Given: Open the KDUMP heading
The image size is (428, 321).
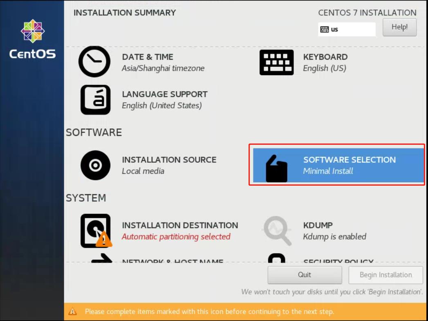Looking at the screenshot, I should coord(318,225).
